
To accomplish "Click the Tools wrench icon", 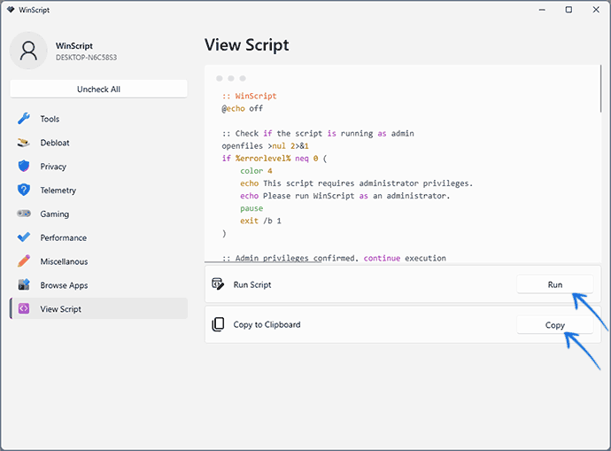I will click(x=24, y=119).
